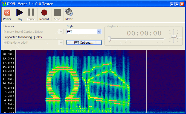The height and width of the screenshot is (114, 186).
Task: Click the Playback position slider handle
Action: pyautogui.click(x=109, y=39)
